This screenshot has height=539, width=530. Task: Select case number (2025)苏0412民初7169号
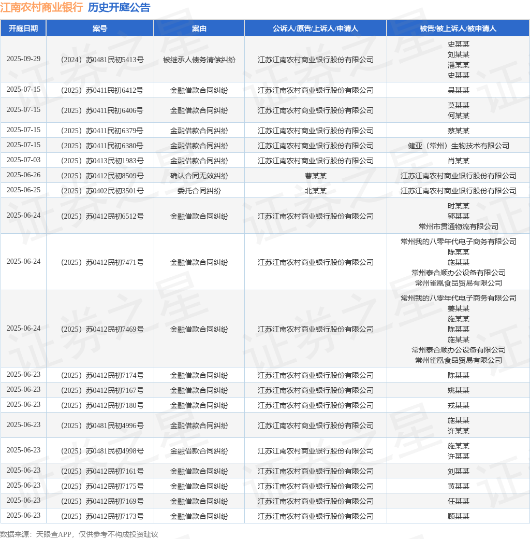pyautogui.click(x=102, y=502)
